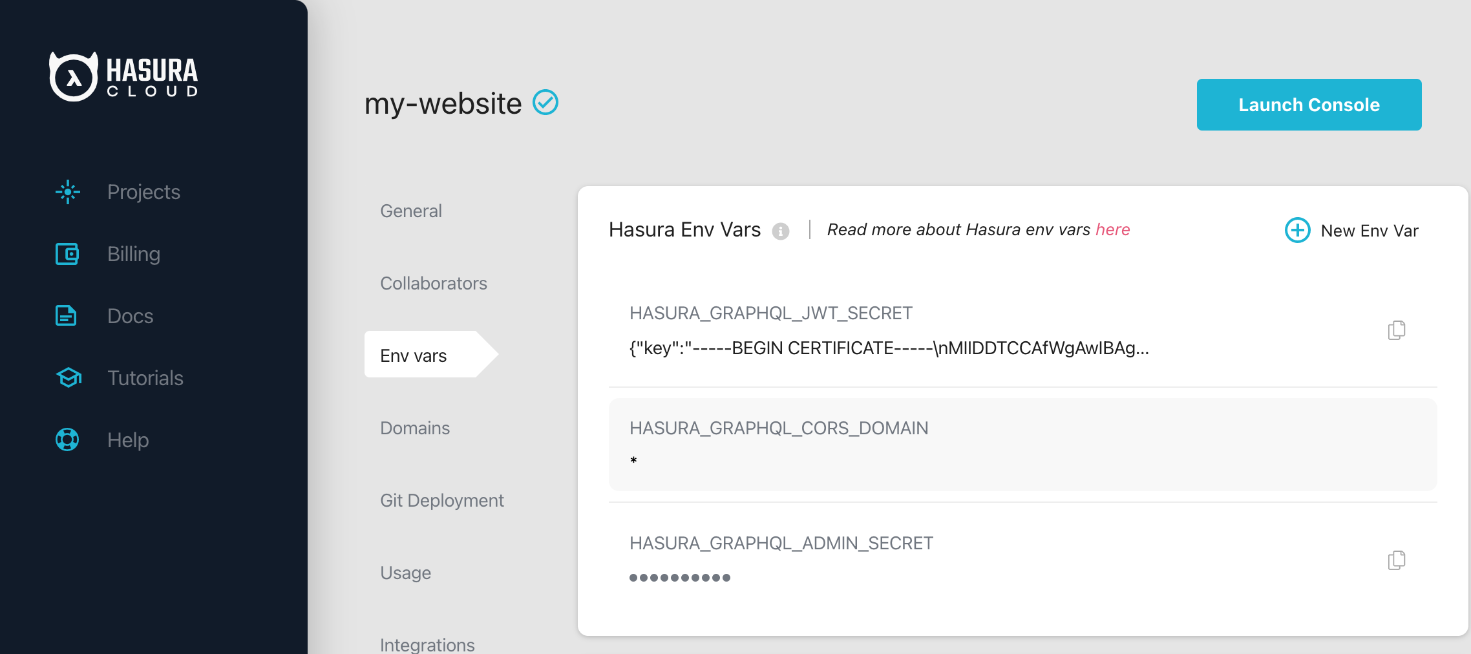Copy the HASURA_GRAPHQL_ADMIN_SECRET value
This screenshot has width=1471, height=654.
tap(1397, 560)
